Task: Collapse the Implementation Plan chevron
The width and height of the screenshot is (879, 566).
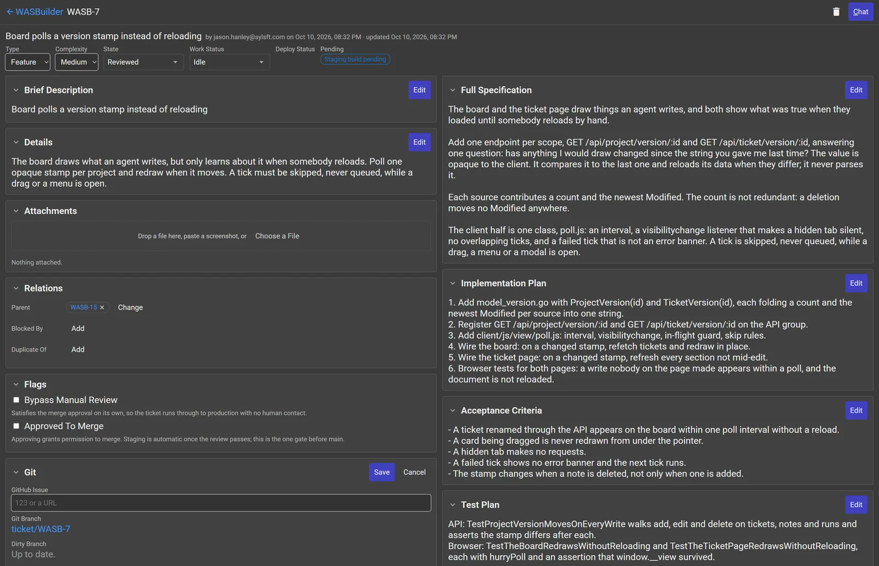Action: coord(453,284)
